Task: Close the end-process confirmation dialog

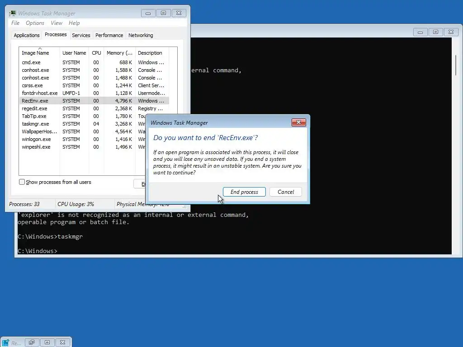Action: point(298,122)
